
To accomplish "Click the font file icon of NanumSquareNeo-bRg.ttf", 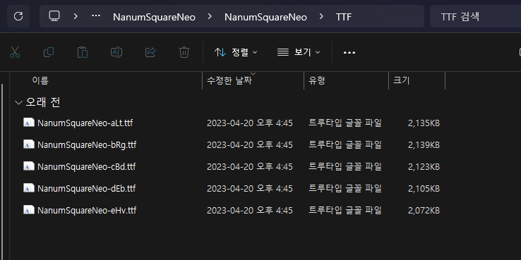I will coord(29,145).
